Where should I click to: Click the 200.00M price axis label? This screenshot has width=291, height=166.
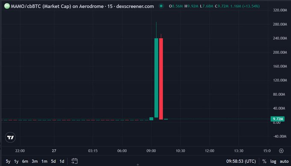[280, 52]
